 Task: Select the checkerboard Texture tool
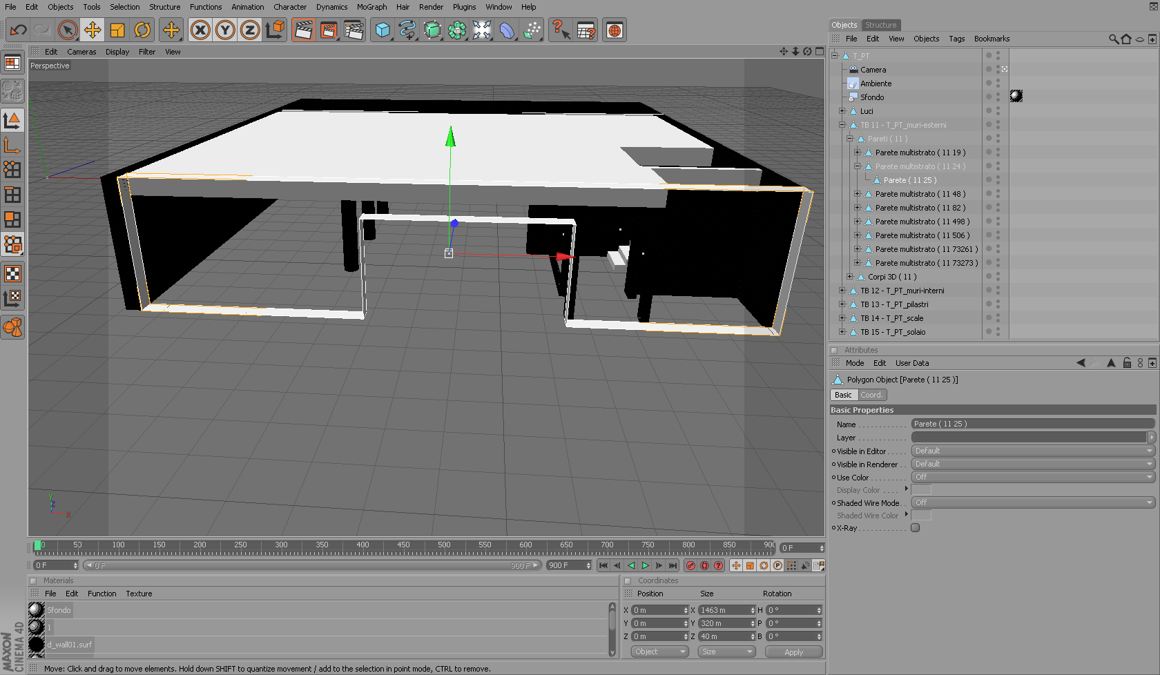coord(12,274)
